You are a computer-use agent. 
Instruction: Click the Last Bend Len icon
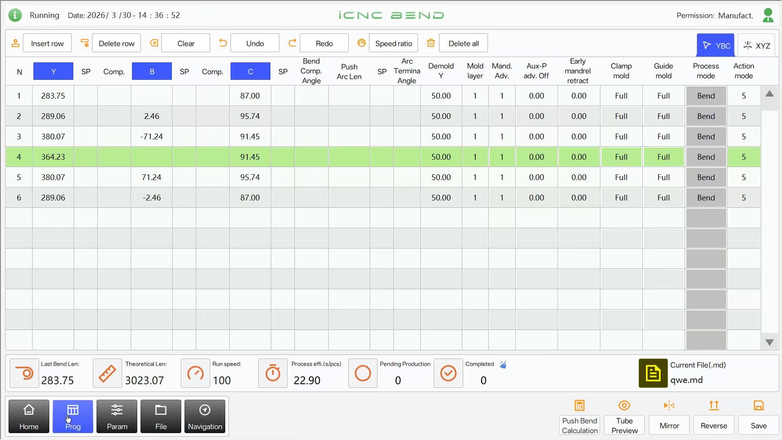pyautogui.click(x=24, y=373)
